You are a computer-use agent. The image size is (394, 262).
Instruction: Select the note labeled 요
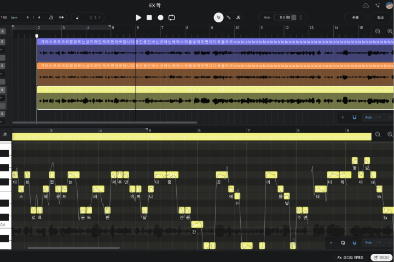point(367,160)
